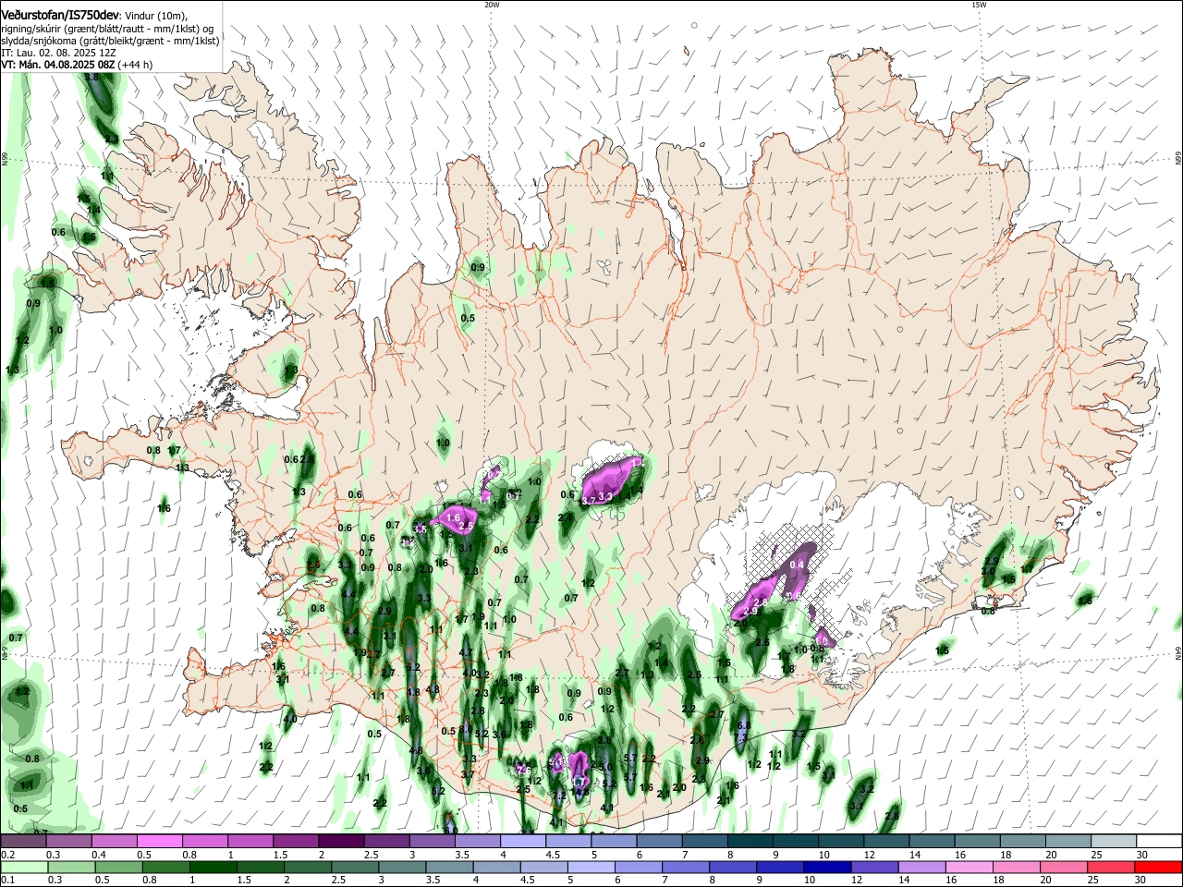Click the 'IT: Lau. 02. 08. 2025 12Z' line
This screenshot has width=1183, height=887.
(57, 53)
